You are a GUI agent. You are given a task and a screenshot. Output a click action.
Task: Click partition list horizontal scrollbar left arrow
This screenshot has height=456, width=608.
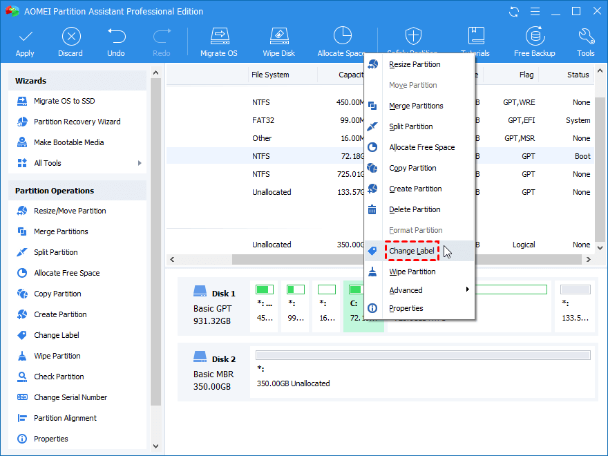[172, 259]
